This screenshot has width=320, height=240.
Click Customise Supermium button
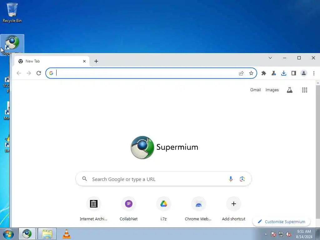pyautogui.click(x=282, y=222)
